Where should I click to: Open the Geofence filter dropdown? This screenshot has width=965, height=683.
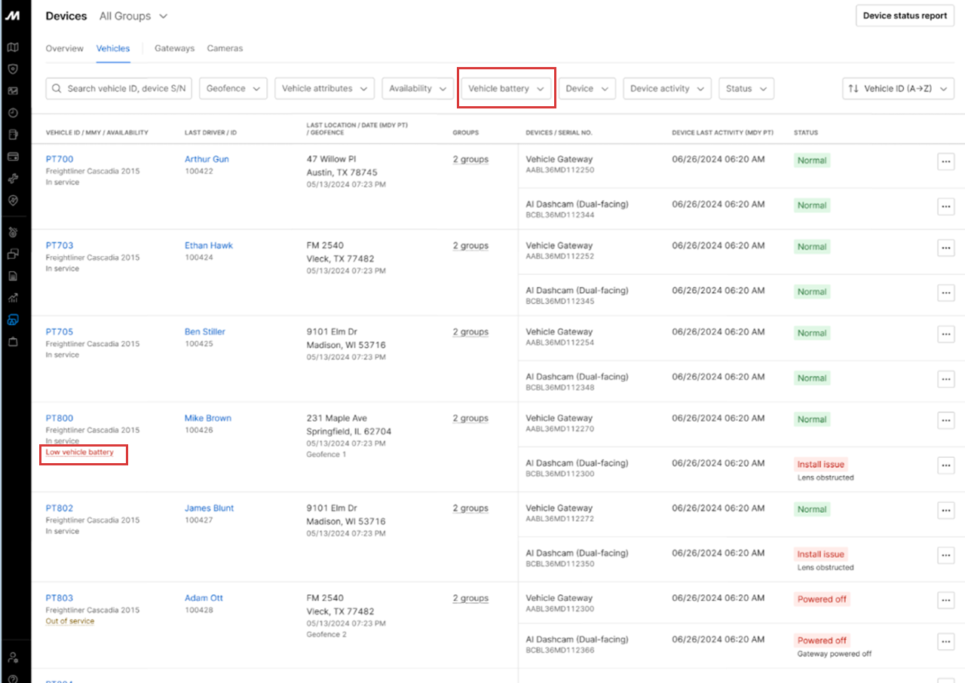(x=233, y=89)
